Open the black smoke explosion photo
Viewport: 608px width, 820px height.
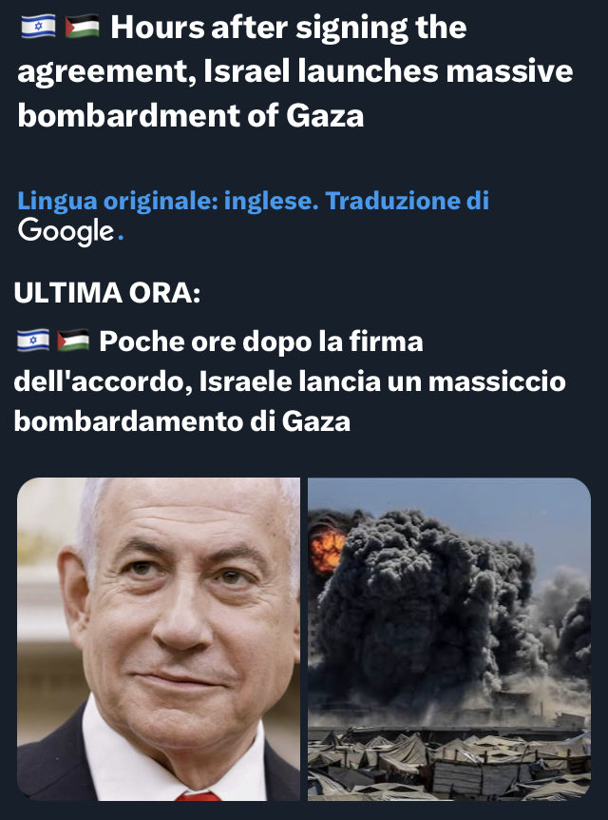pos(449,639)
